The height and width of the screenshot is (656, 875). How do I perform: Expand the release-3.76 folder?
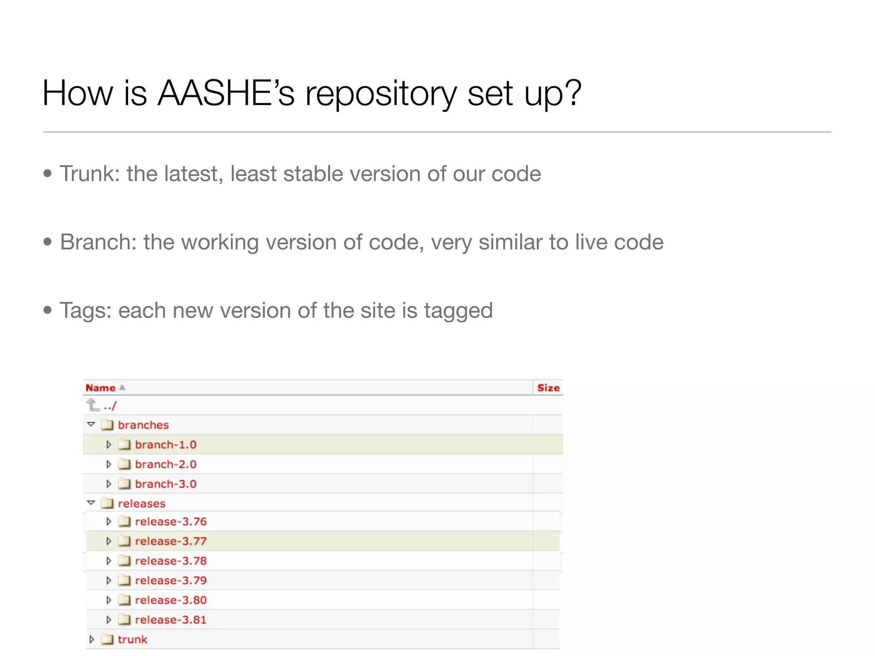point(109,521)
